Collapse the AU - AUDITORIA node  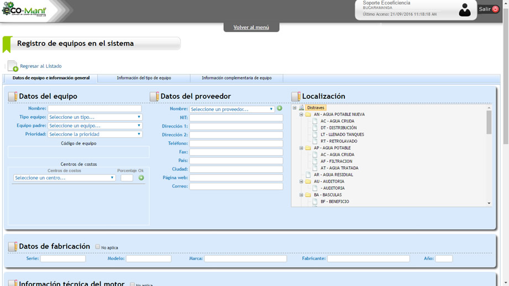click(x=301, y=182)
